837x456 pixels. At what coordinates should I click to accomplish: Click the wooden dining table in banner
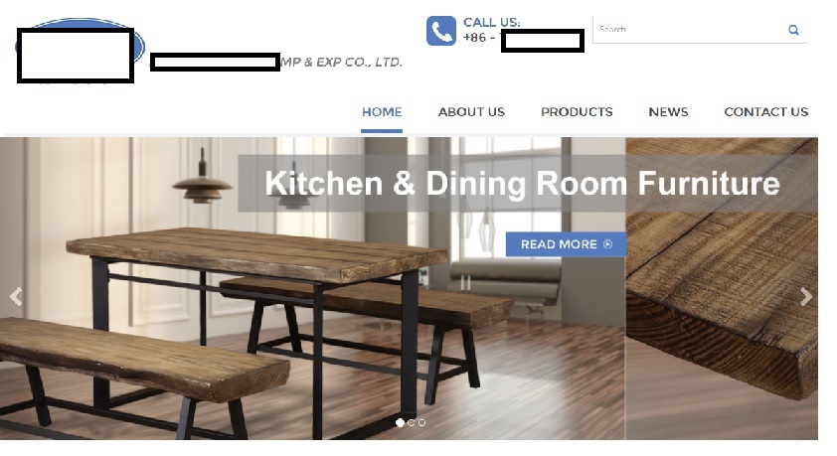click(x=256, y=256)
